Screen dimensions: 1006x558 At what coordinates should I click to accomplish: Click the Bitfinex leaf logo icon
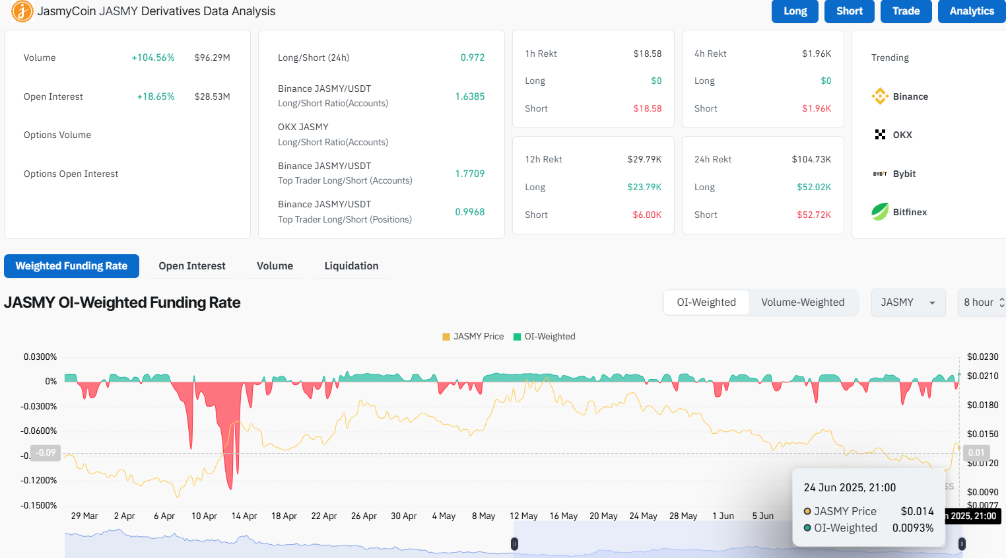(880, 212)
